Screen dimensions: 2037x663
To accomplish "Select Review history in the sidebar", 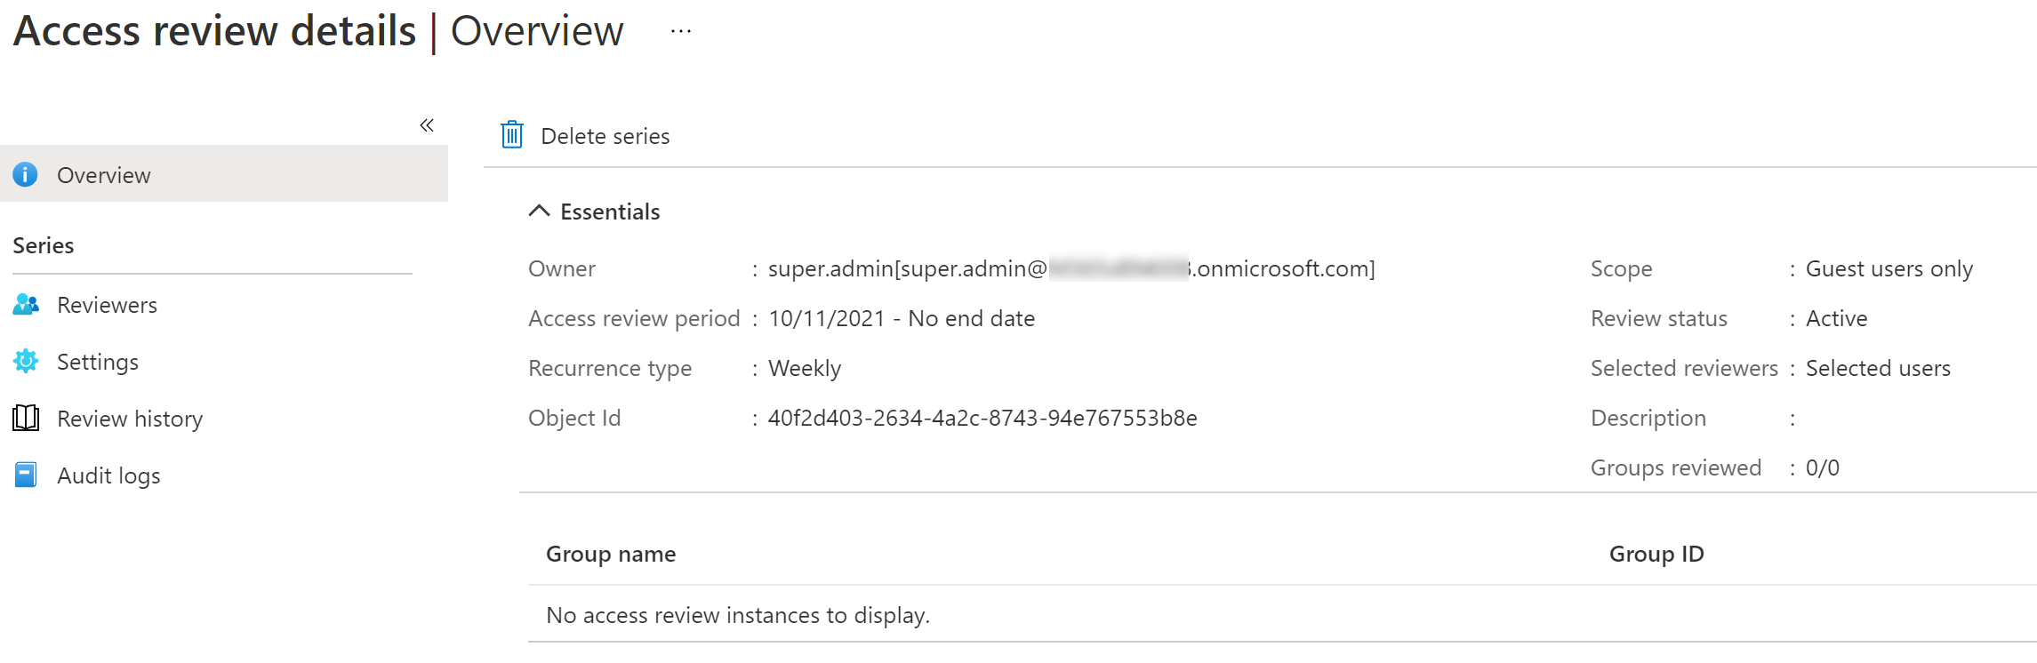I will point(130,419).
